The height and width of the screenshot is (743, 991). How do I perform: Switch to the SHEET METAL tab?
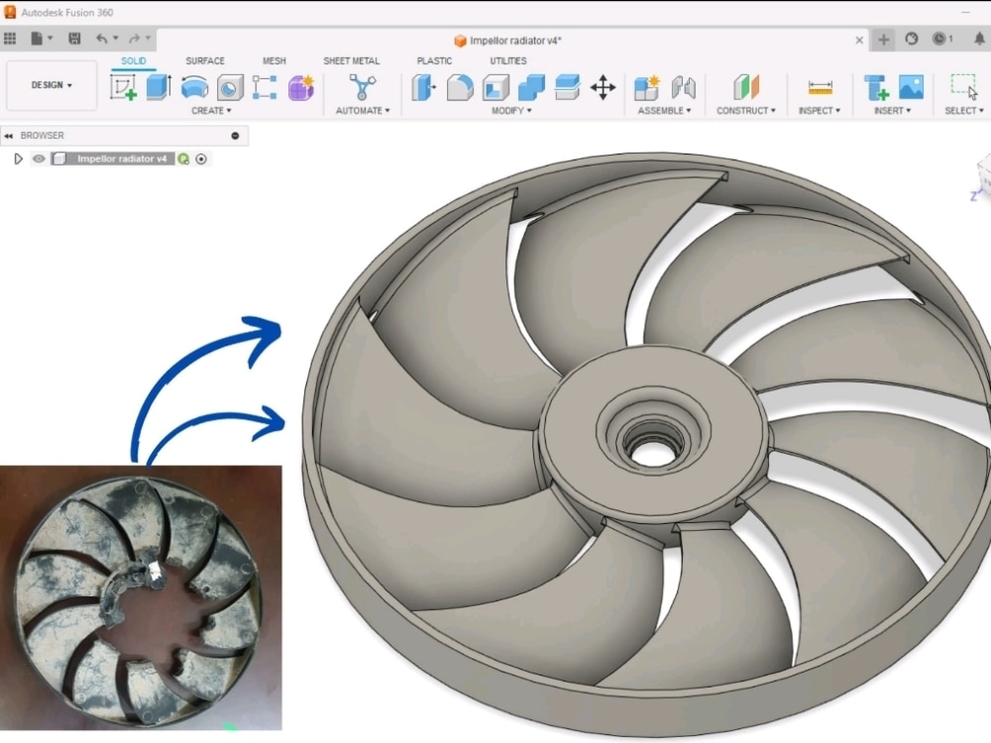coord(352,60)
